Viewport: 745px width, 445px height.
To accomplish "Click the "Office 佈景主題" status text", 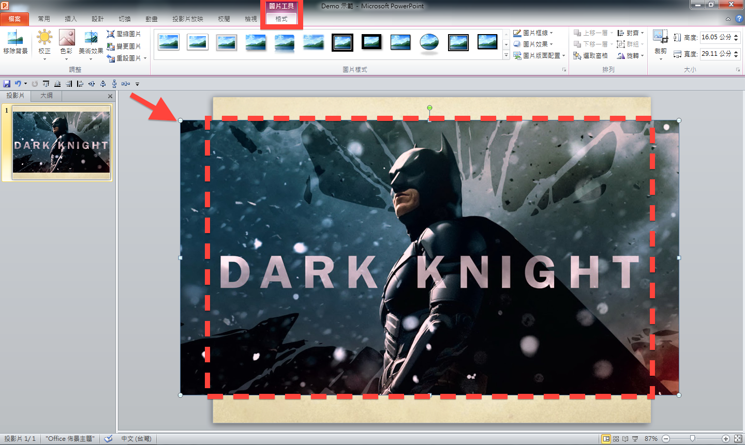I will coord(70,439).
